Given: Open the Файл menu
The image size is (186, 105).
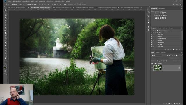Looking at the screenshot, I should click(9, 1).
